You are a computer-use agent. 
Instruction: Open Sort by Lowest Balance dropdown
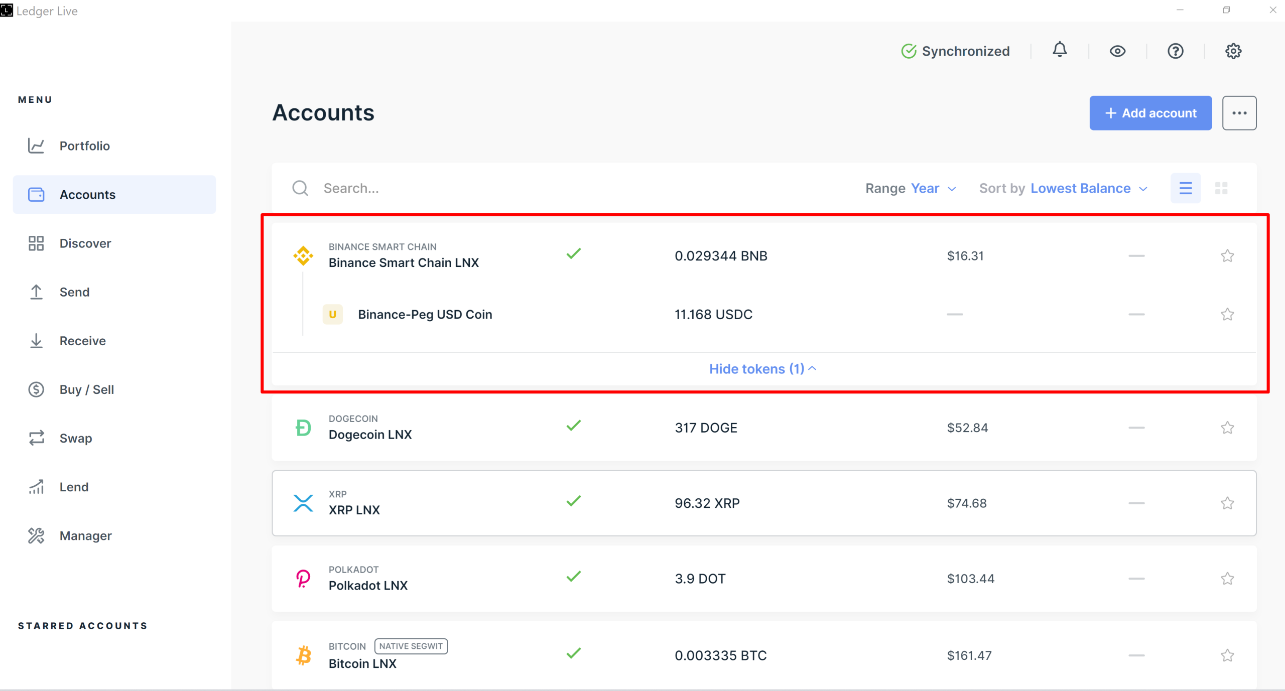[x=1063, y=189]
